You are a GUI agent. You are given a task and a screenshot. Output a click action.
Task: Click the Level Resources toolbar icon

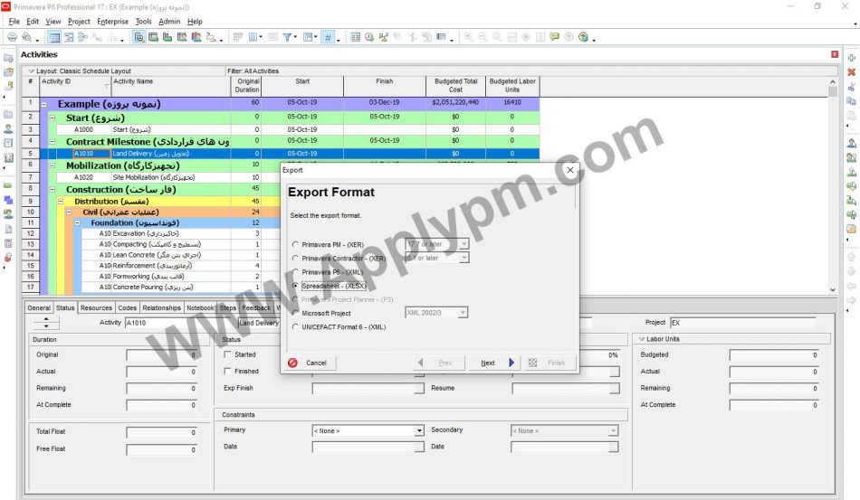[x=384, y=37]
